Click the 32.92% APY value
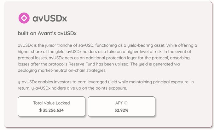This screenshot has width=214, height=130. [121, 110]
